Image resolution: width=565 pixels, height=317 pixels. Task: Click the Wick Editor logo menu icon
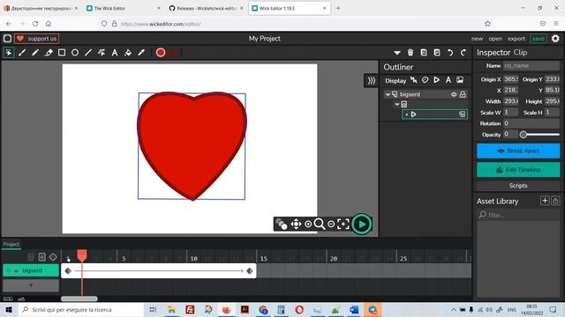point(7,39)
